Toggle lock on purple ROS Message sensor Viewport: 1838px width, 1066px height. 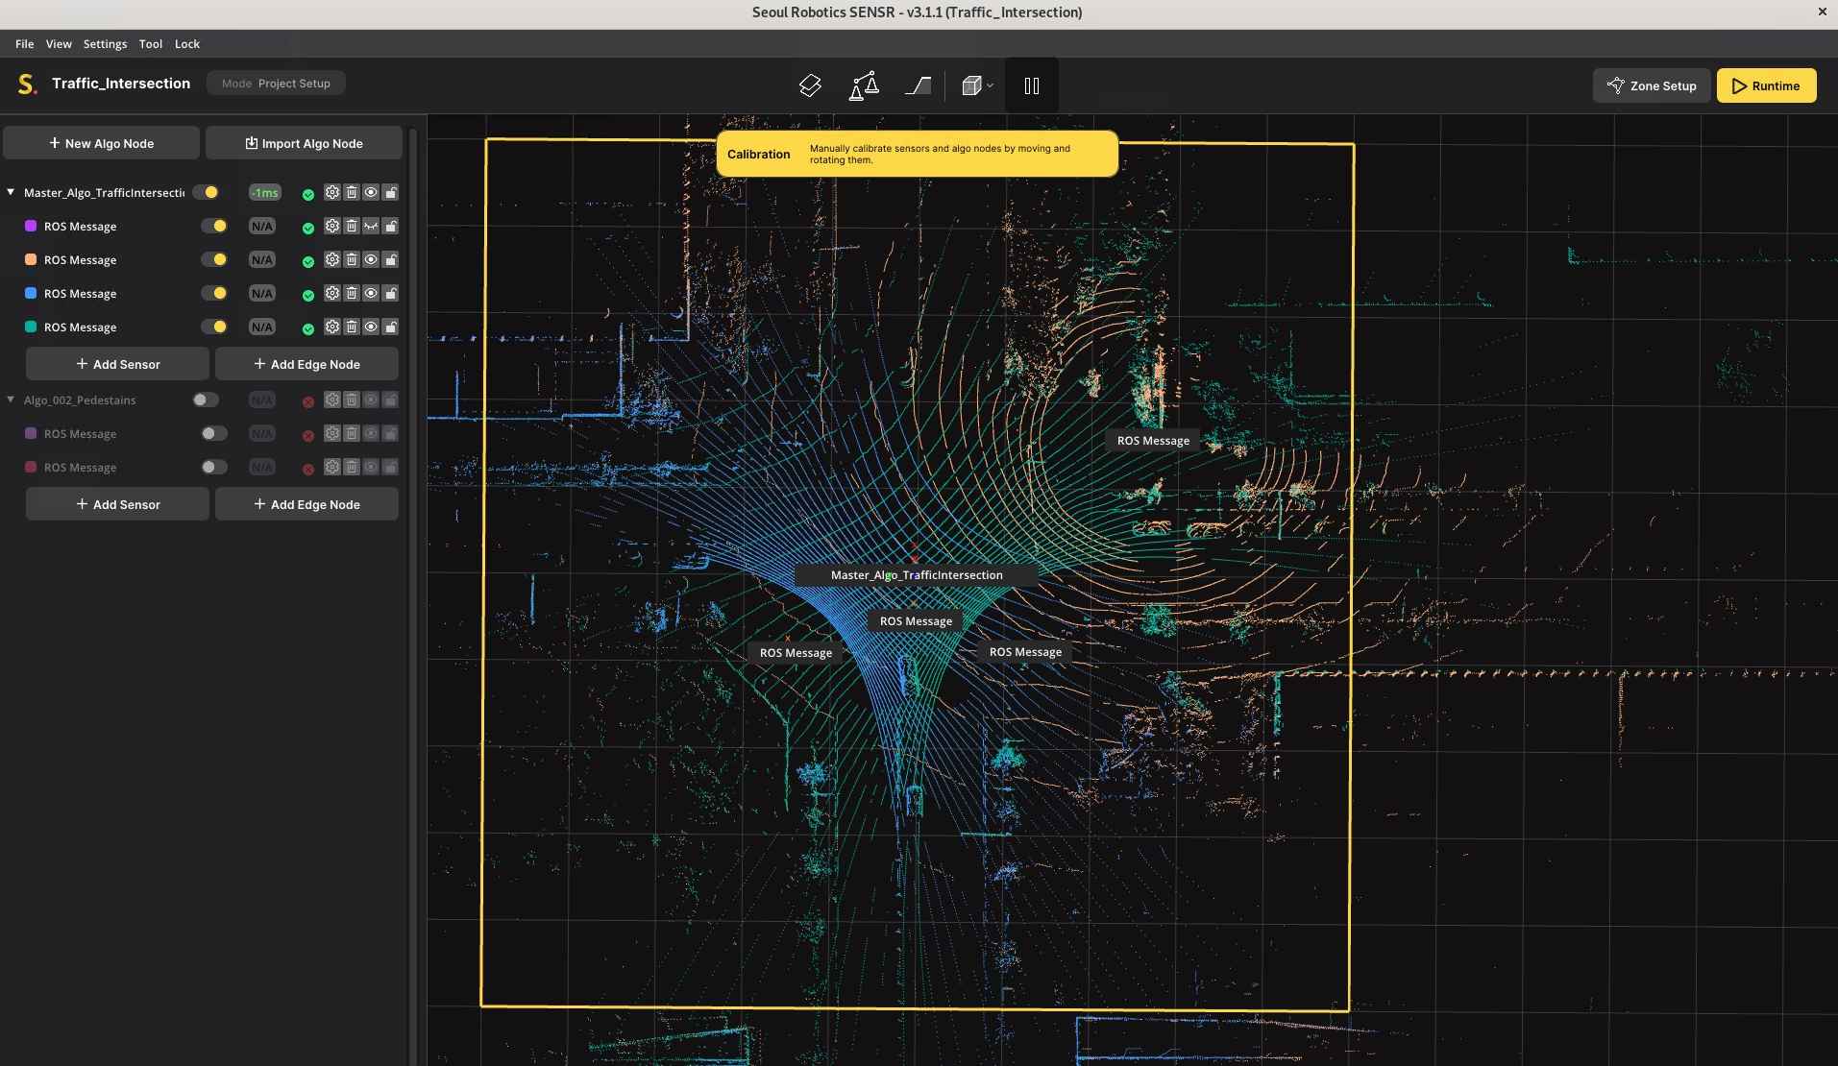(391, 226)
